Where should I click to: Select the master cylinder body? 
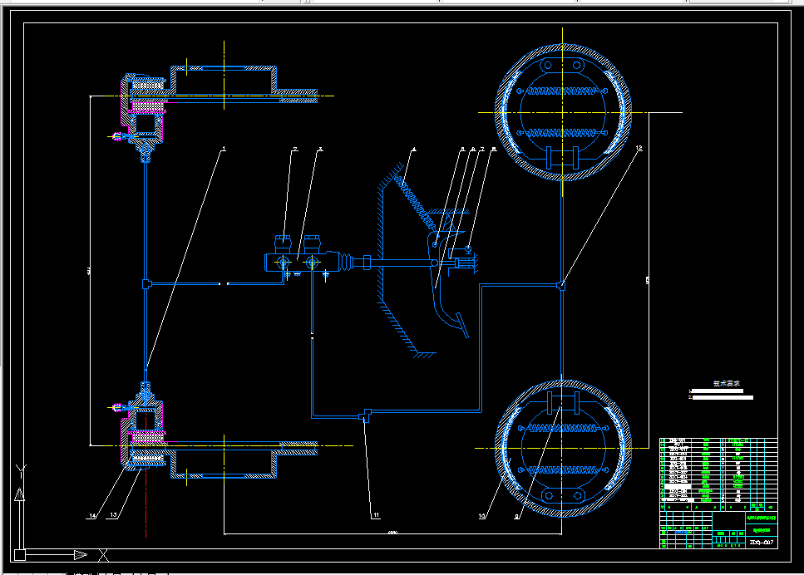[x=303, y=262]
